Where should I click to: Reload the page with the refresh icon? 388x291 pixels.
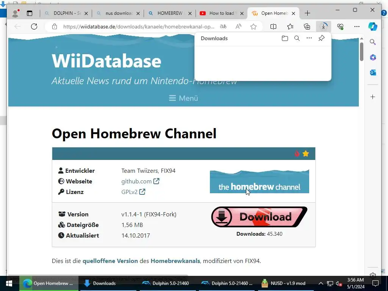34,27
